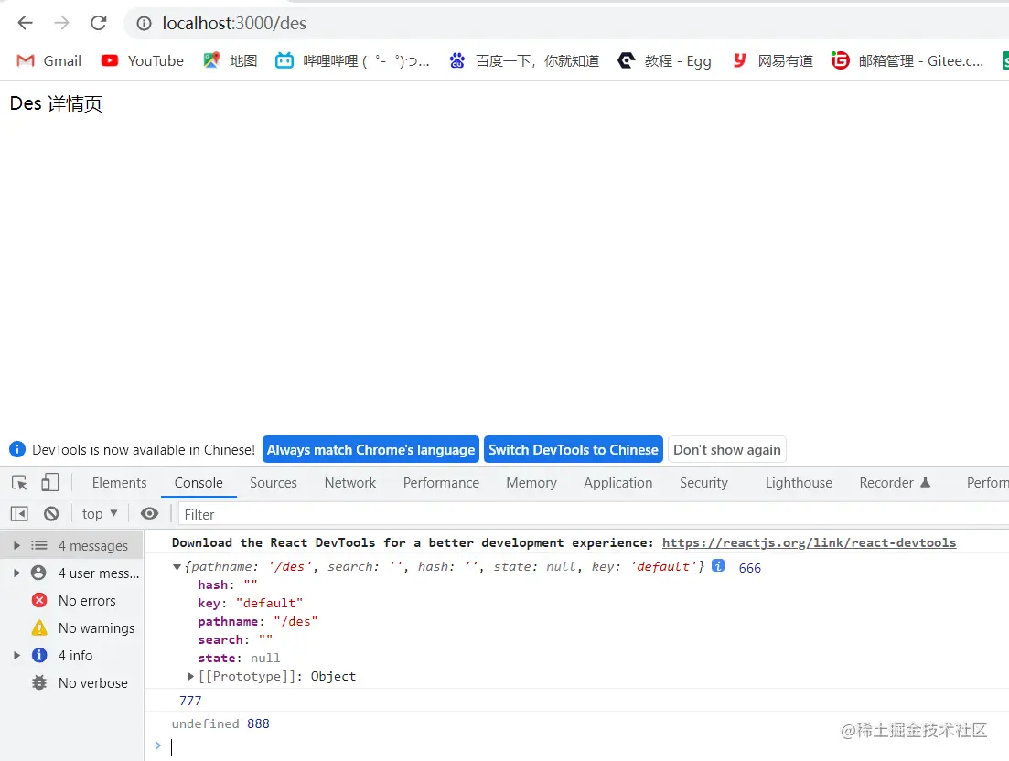Click Switch DevTools to Chinese button
The width and height of the screenshot is (1009, 761).
574,450
